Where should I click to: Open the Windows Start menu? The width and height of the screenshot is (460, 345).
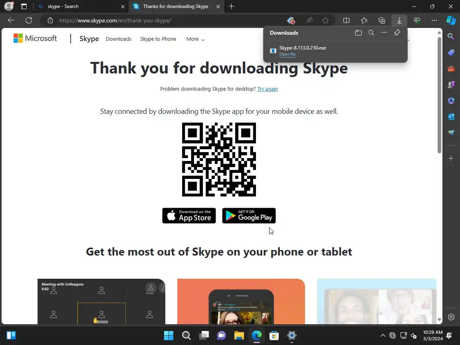coord(169,335)
